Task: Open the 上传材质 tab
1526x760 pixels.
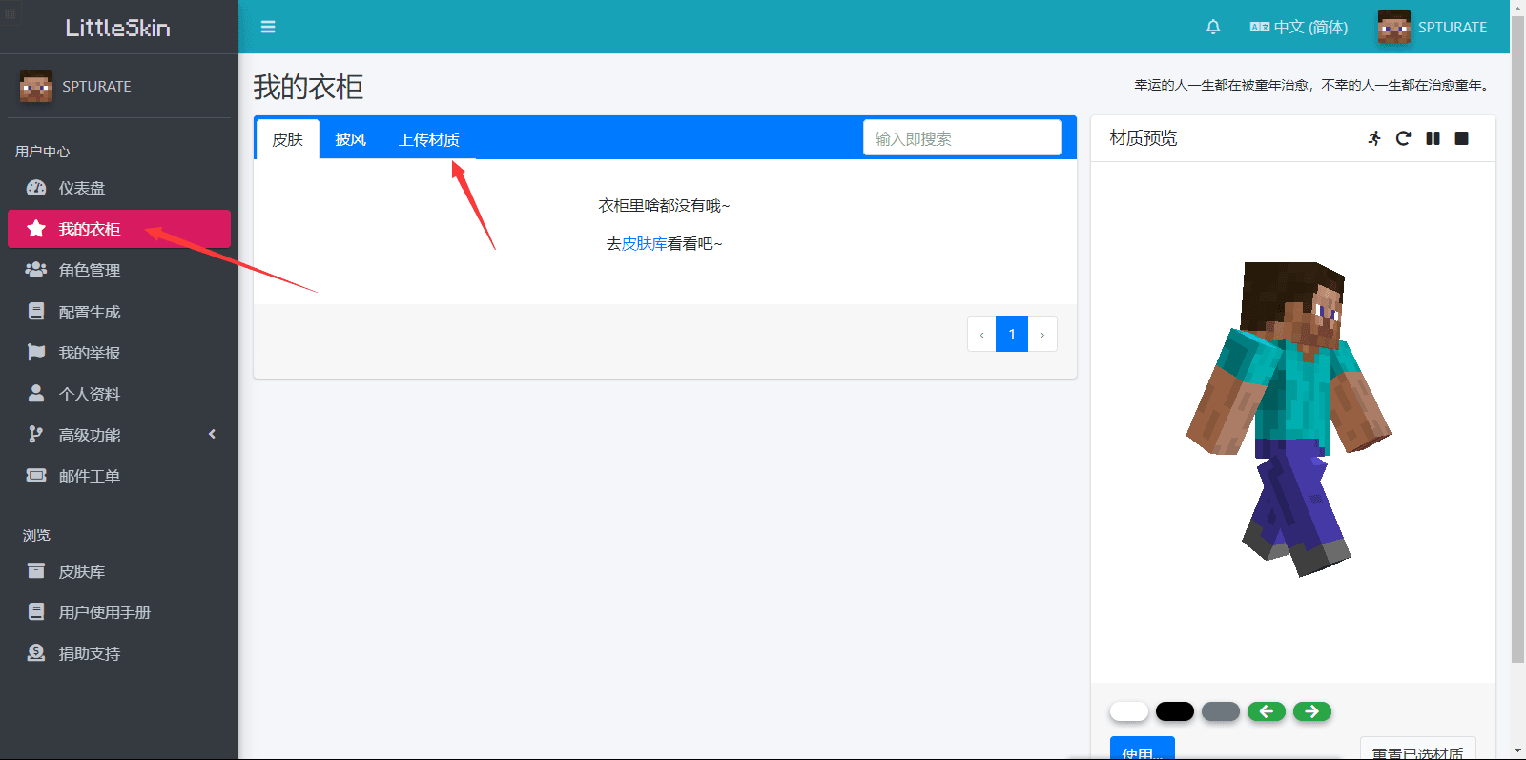Action: pos(429,139)
